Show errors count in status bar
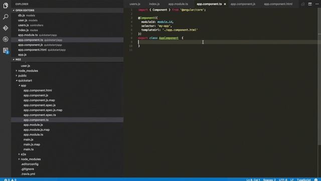This screenshot has width=321, height=181. point(7,180)
